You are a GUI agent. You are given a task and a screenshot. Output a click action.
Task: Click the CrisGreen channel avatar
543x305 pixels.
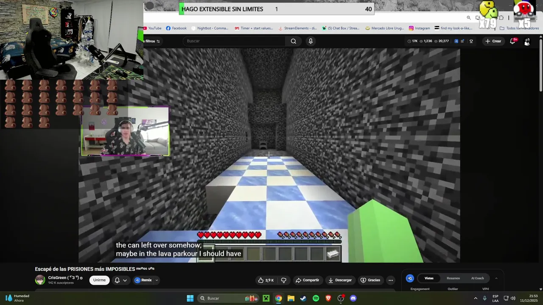point(40,280)
